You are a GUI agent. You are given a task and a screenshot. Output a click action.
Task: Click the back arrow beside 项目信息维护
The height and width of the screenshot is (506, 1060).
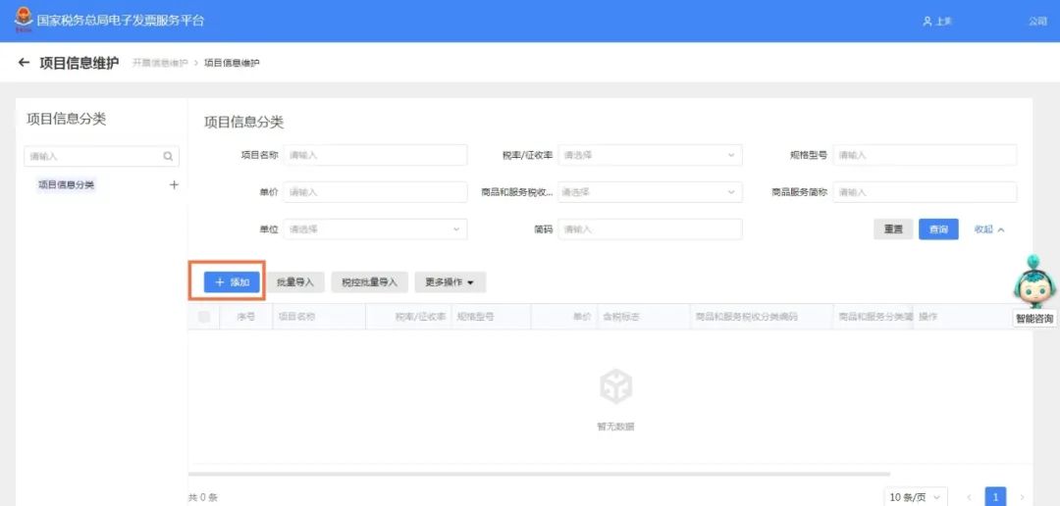point(25,63)
